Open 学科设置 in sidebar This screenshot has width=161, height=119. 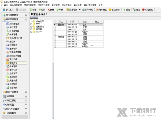coord(12,28)
